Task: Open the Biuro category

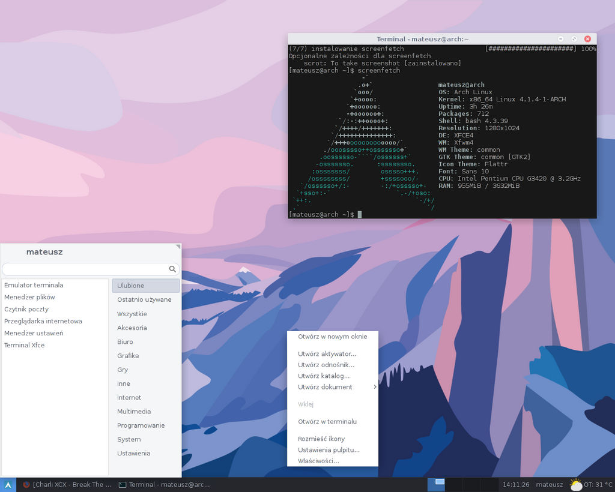Action: pos(146,341)
